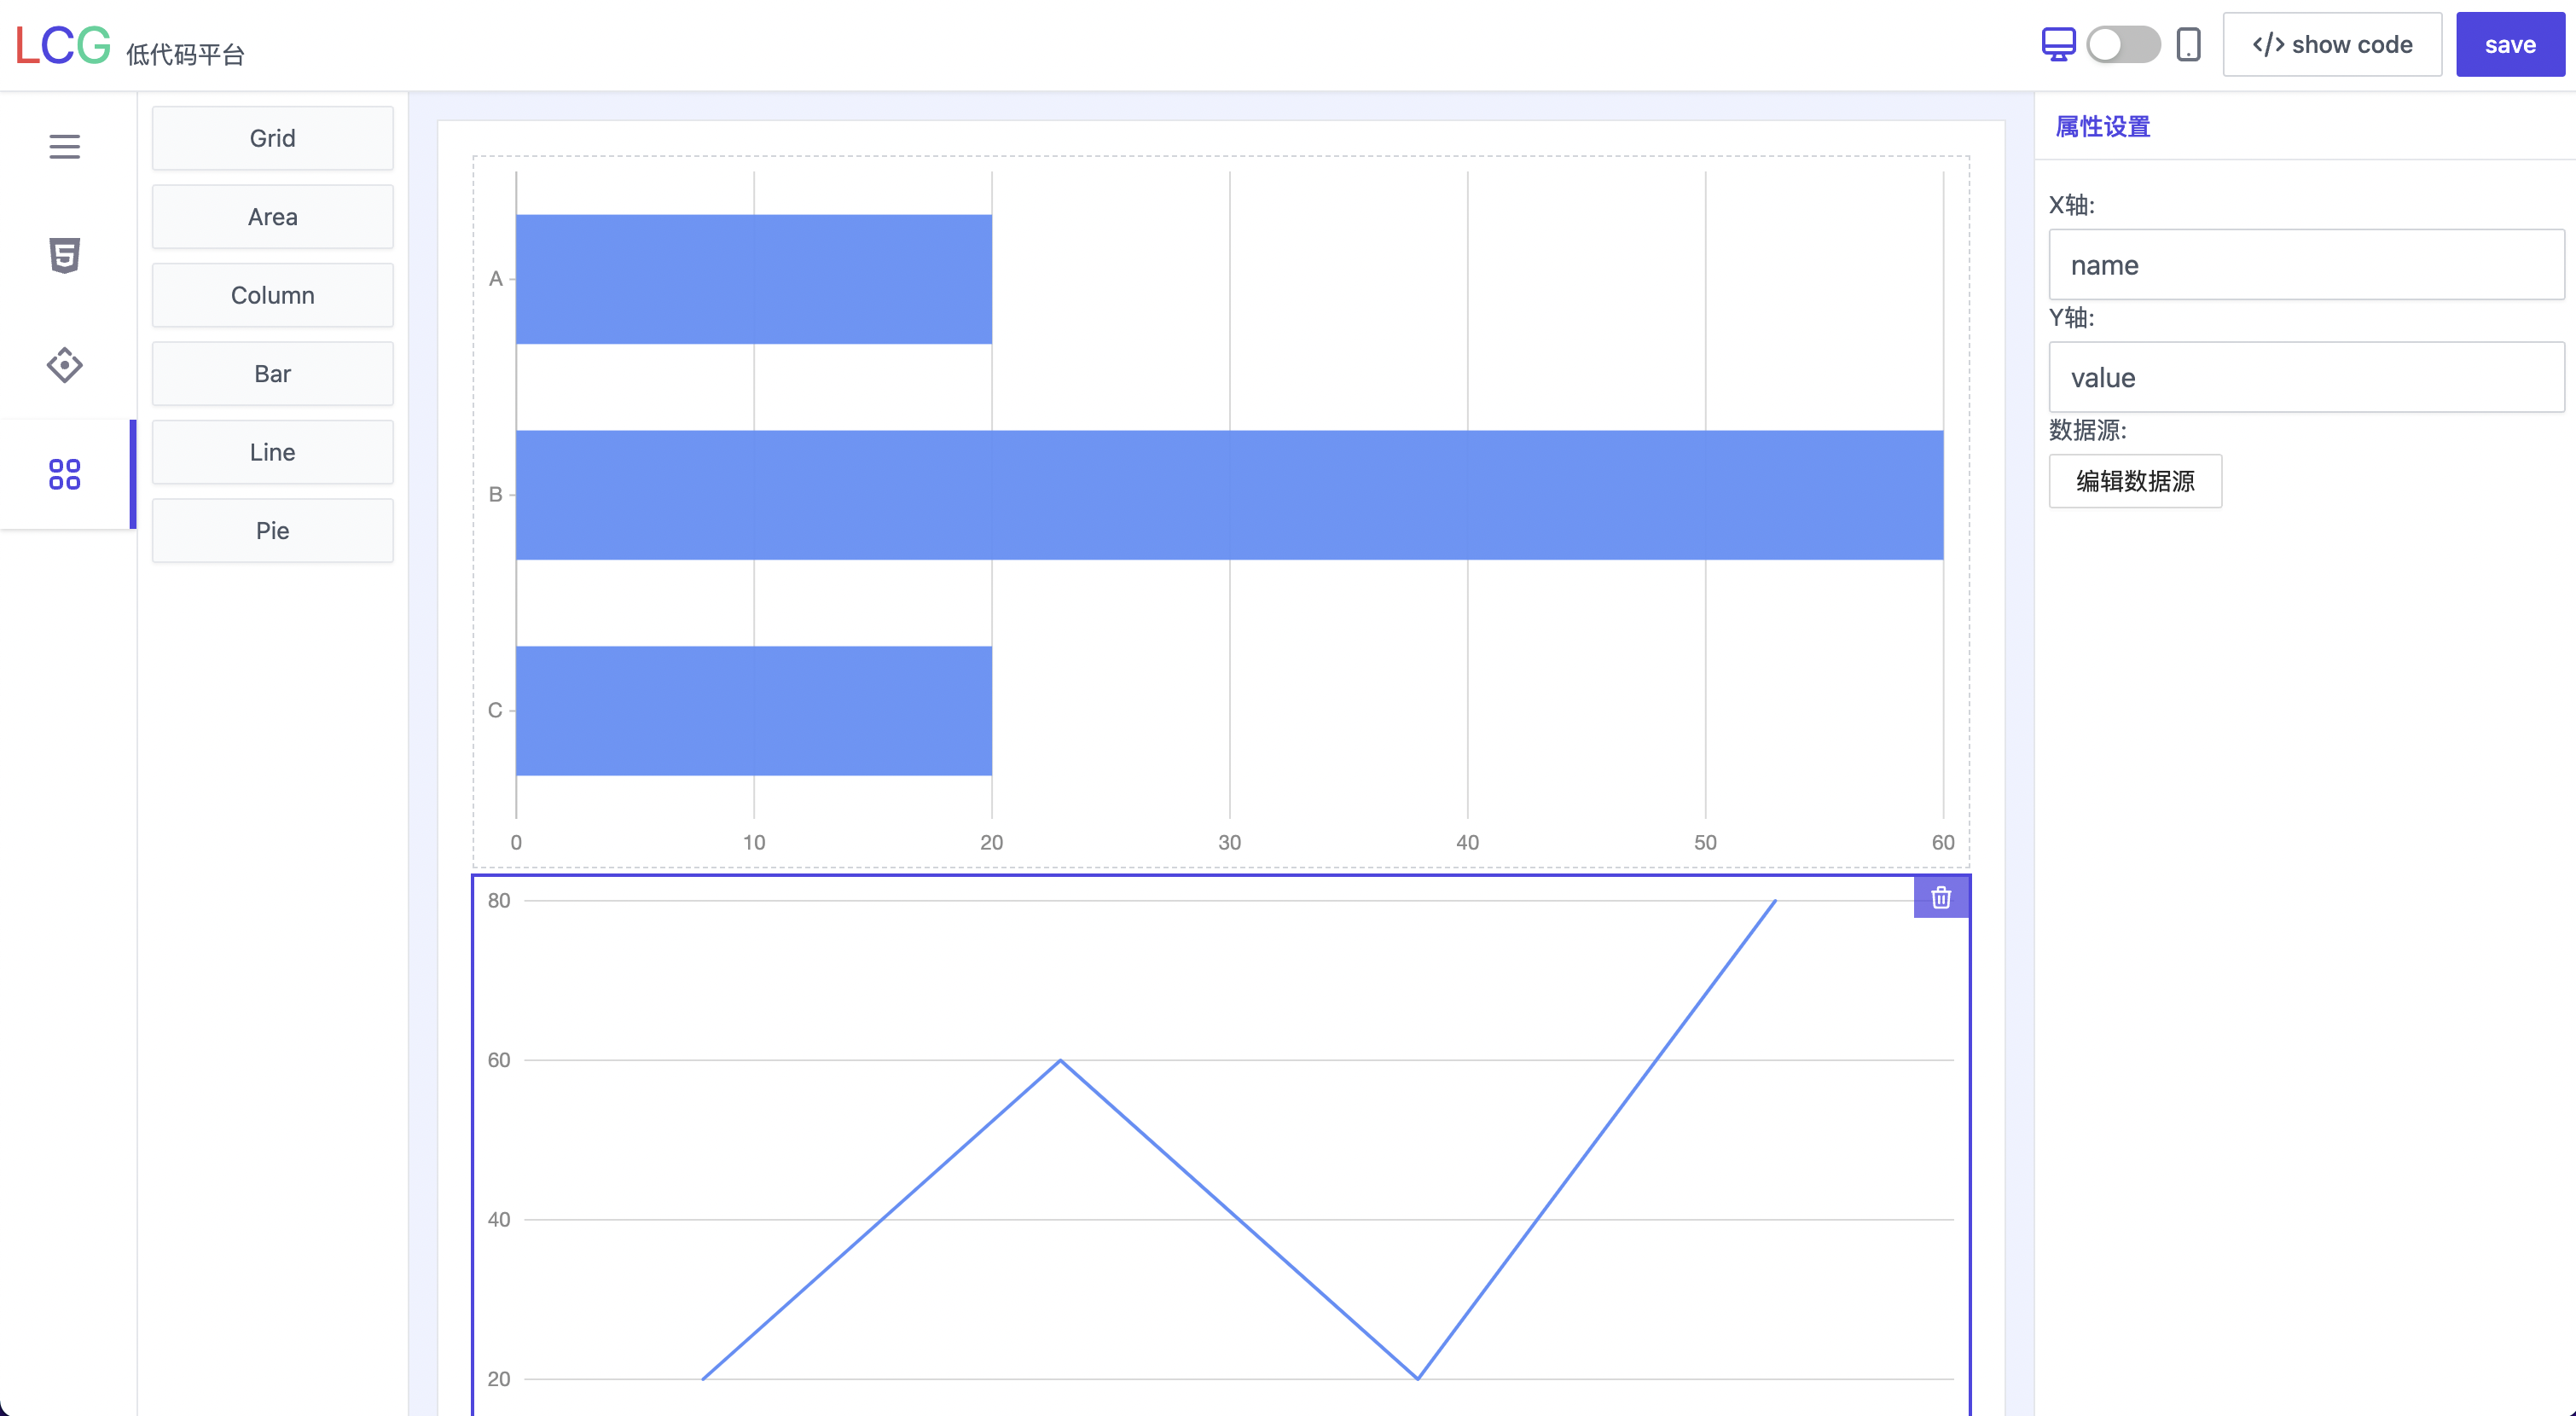The width and height of the screenshot is (2576, 1416).
Task: Open the 数据源 data source editor
Action: point(2133,481)
